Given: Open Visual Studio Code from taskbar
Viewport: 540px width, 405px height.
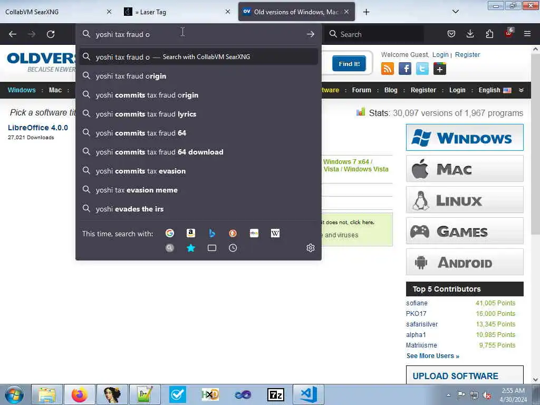Looking at the screenshot, I should tap(308, 394).
